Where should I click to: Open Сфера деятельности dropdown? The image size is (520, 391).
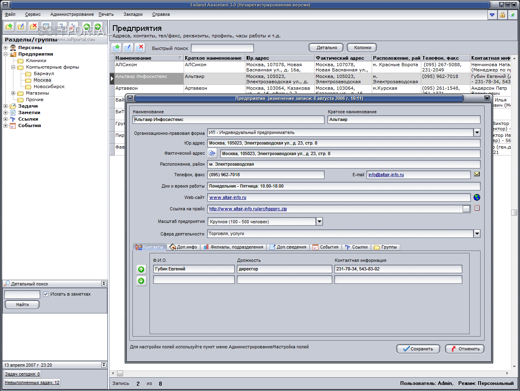pos(477,233)
